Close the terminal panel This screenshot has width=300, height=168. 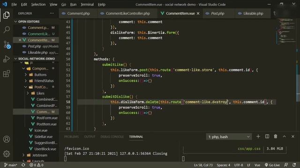coord(293,136)
